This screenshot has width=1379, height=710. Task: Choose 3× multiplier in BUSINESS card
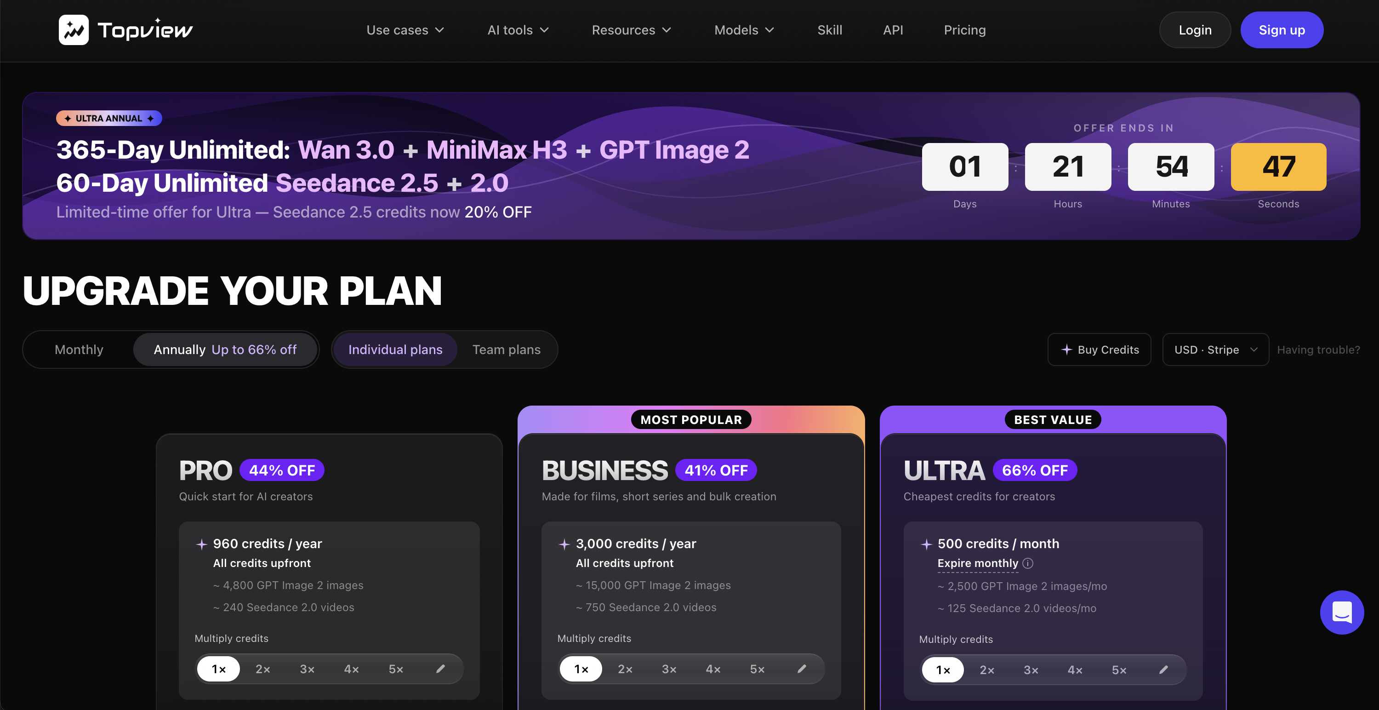point(669,669)
